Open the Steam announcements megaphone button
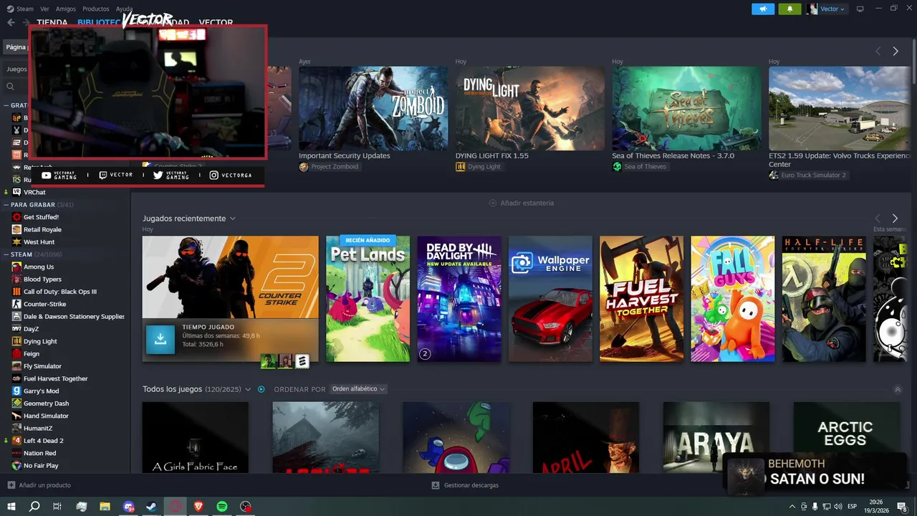Viewport: 917px width, 516px height. click(763, 9)
